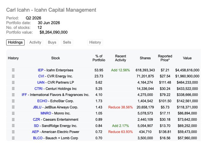Screen dimensions: 202x144
Task: Click 'Reduce 38.56%' activity for JBLU
Action: click(120, 107)
